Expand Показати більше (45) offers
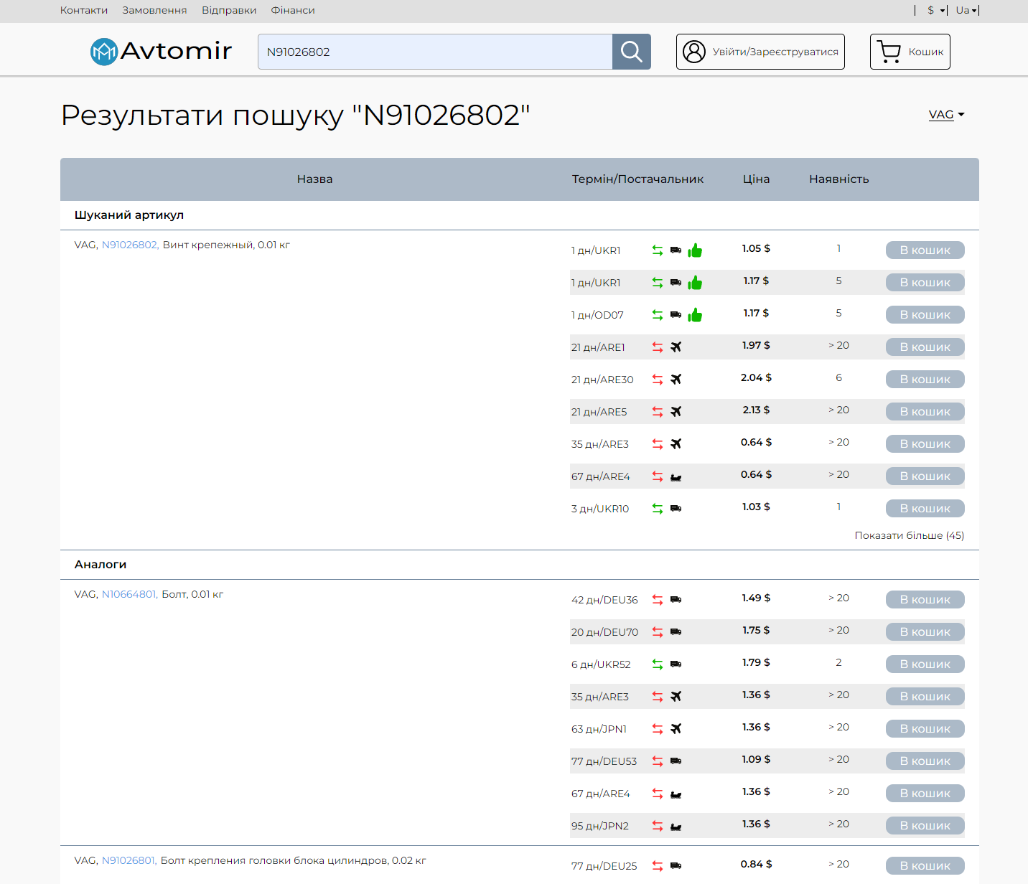The image size is (1028, 884). pyautogui.click(x=910, y=535)
